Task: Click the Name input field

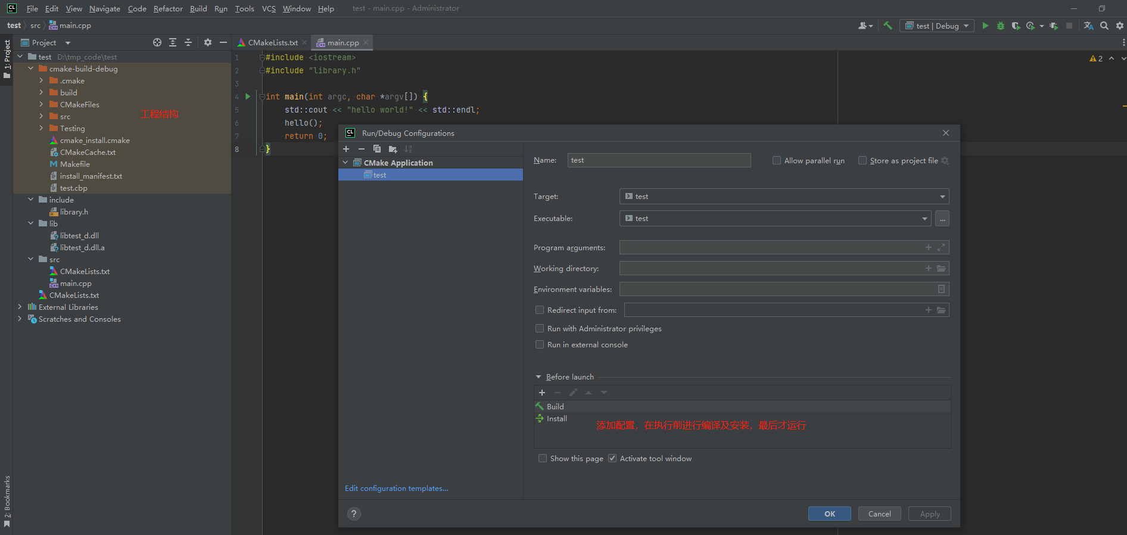Action: 659,160
